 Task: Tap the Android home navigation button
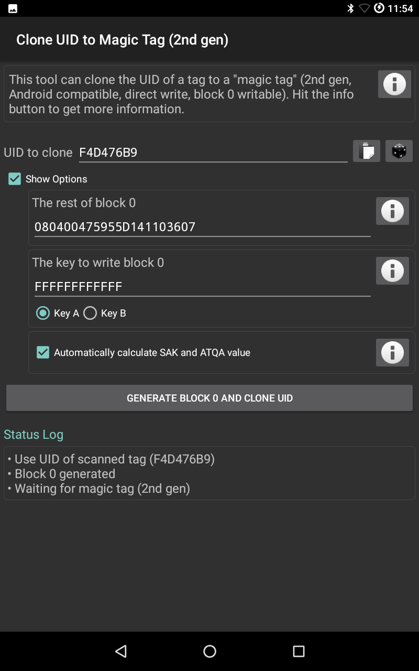pyautogui.click(x=210, y=651)
